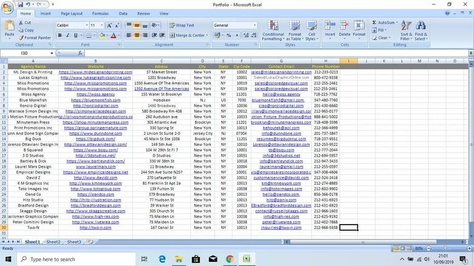This screenshot has width=474, height=266.
Task: Switch to Sheet3
Action: [74, 242]
